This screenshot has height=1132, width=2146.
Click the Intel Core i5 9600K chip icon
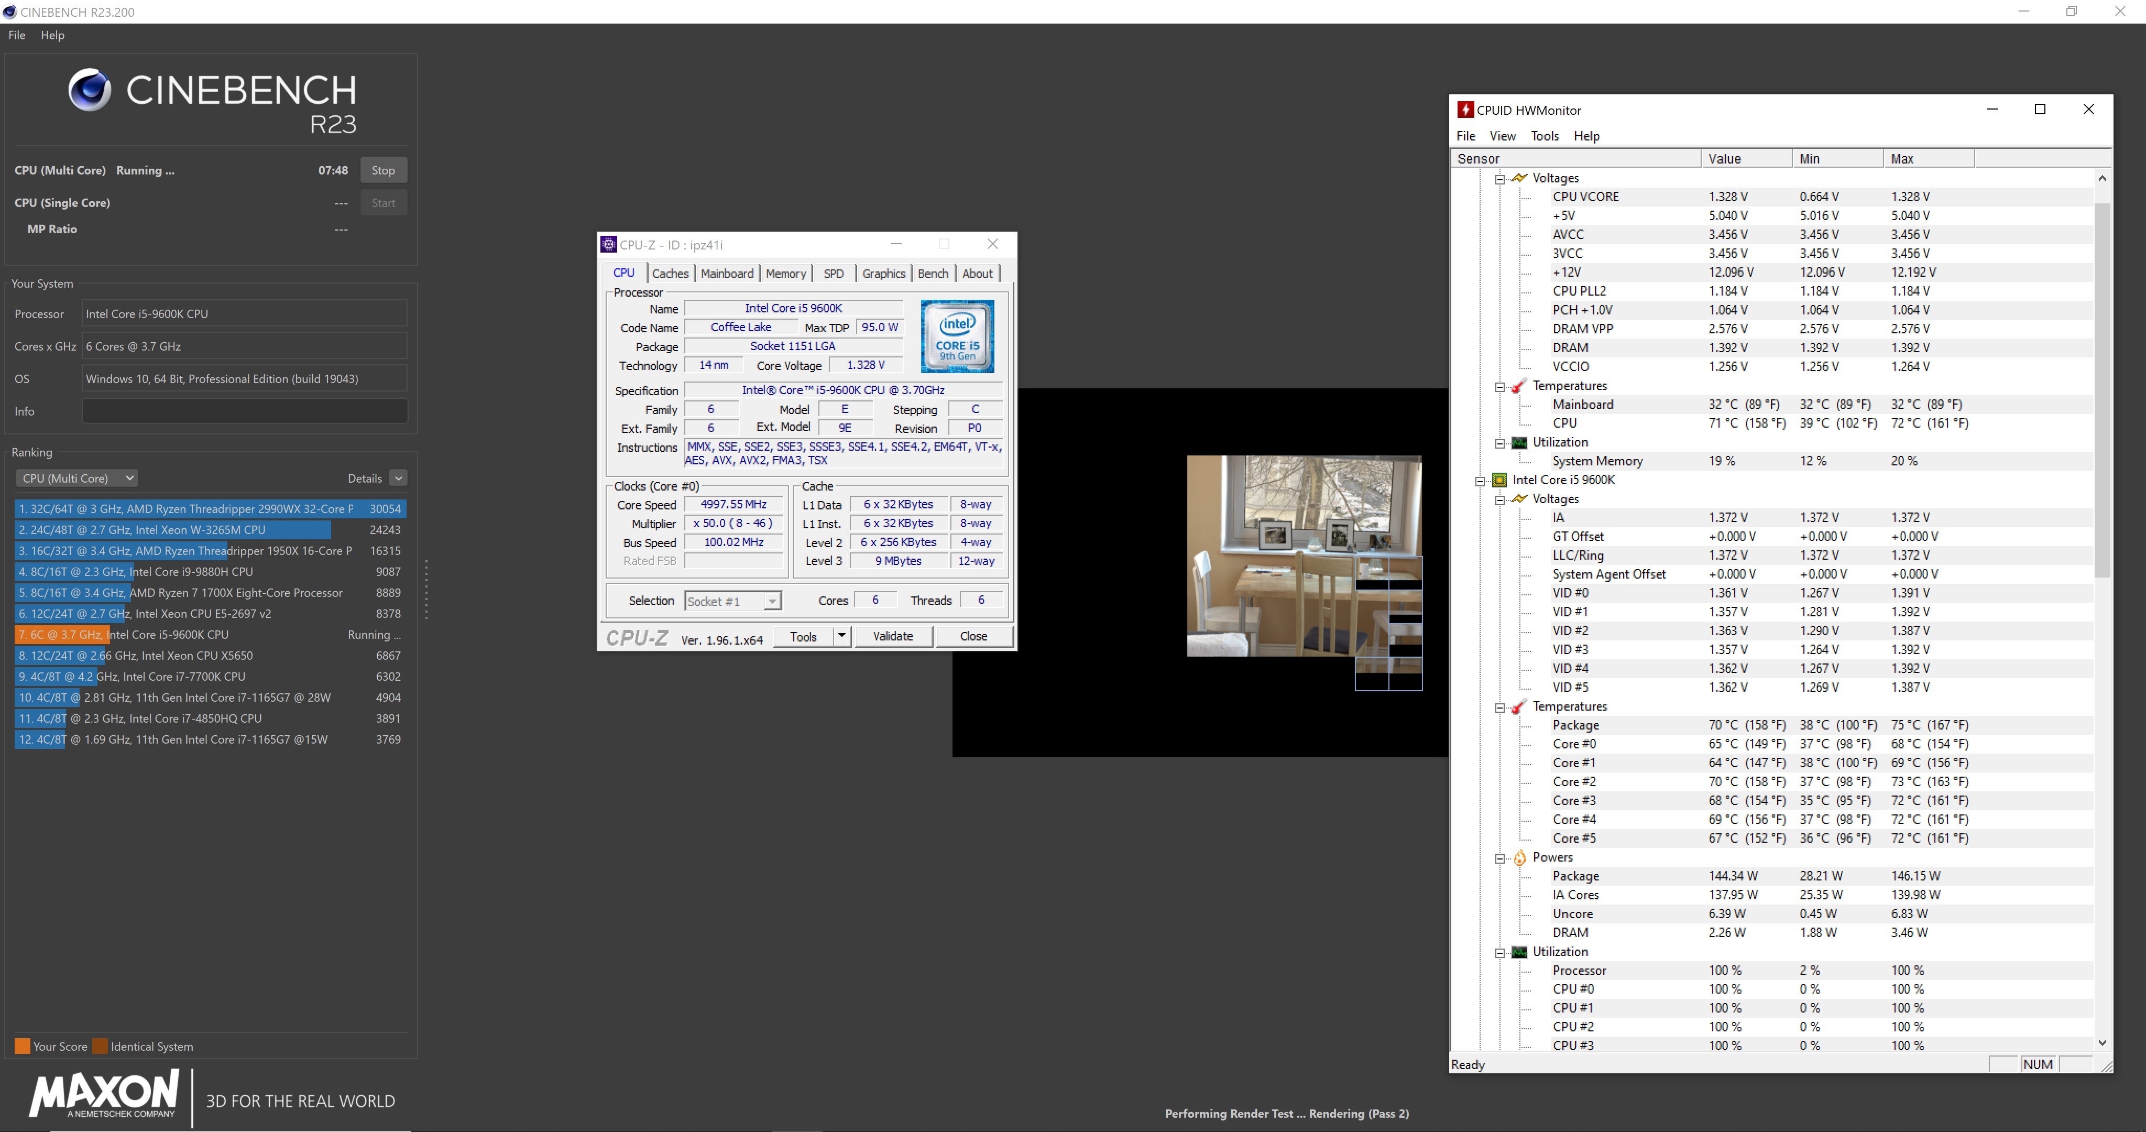tap(1499, 480)
